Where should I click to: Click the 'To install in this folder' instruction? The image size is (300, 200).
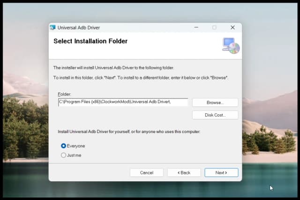pyautogui.click(x=141, y=78)
